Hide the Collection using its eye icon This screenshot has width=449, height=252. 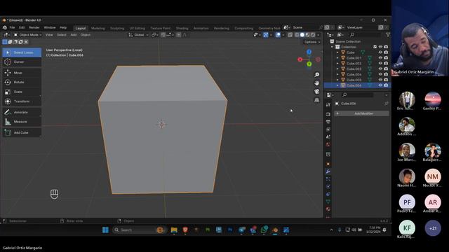point(380,47)
